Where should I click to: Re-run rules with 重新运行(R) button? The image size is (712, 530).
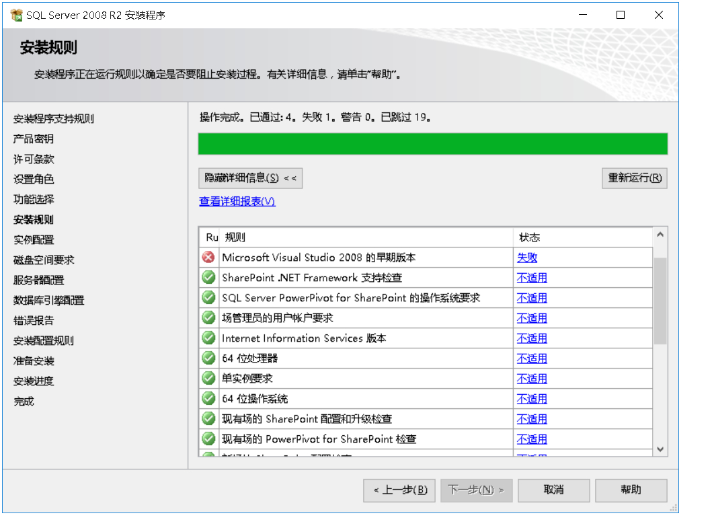click(635, 178)
